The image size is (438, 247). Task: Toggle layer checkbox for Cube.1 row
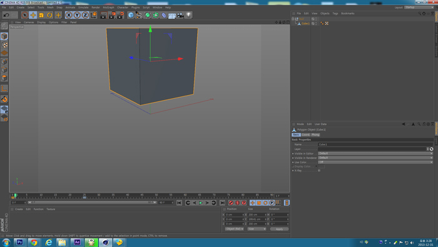(313, 23)
